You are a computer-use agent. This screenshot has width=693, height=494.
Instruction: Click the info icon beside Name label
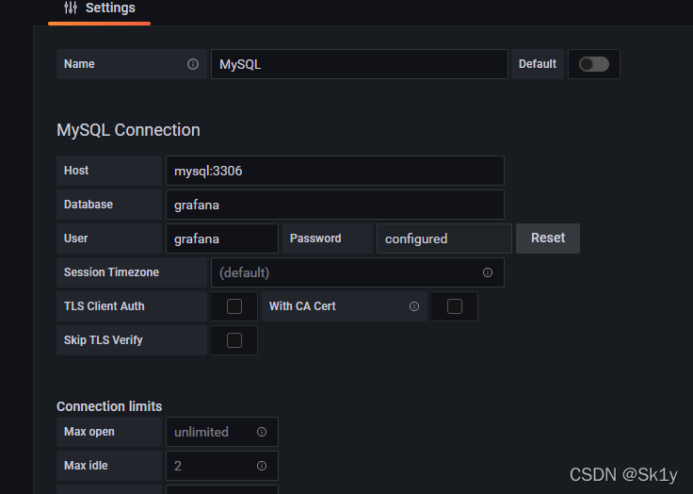(193, 64)
